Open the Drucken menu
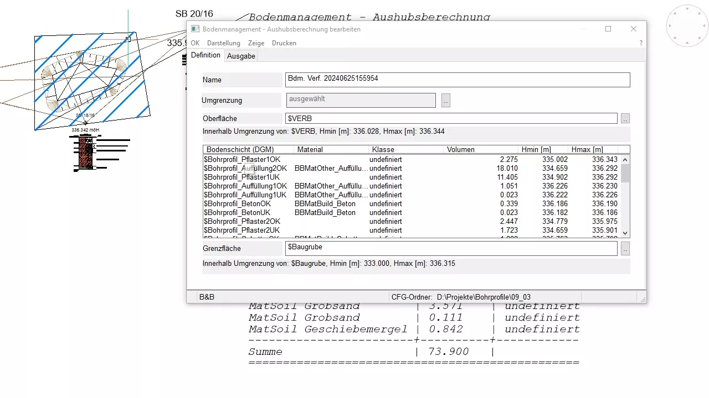The width and height of the screenshot is (709, 398). click(284, 43)
